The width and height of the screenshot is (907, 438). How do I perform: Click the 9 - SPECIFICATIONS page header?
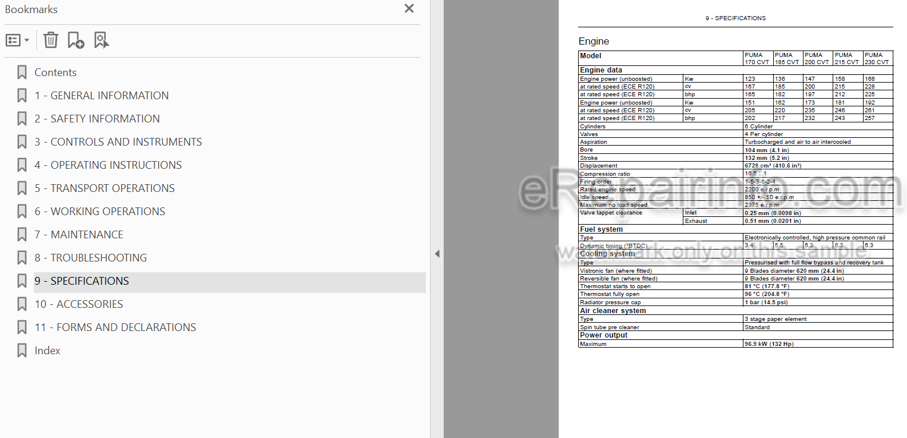click(x=736, y=18)
